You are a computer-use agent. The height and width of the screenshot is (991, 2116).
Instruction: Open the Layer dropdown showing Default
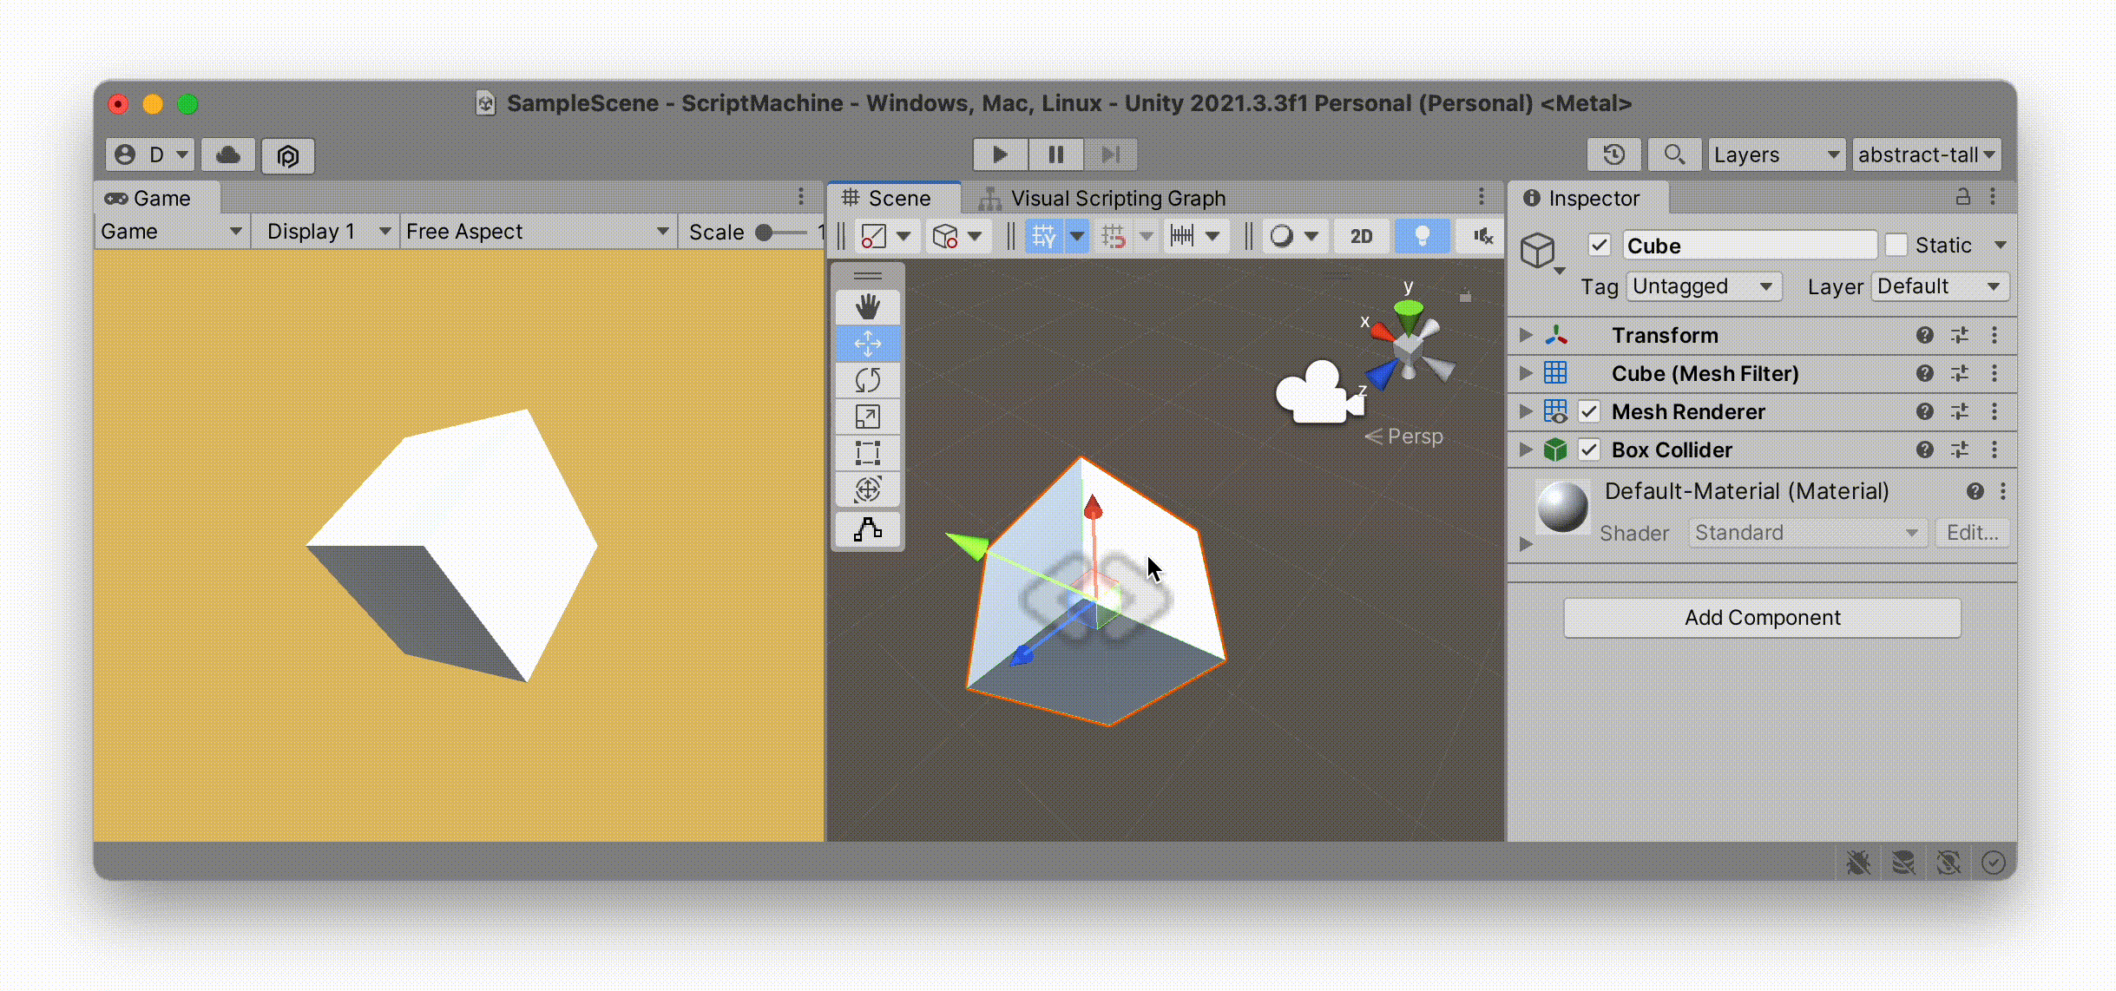pyautogui.click(x=1940, y=285)
